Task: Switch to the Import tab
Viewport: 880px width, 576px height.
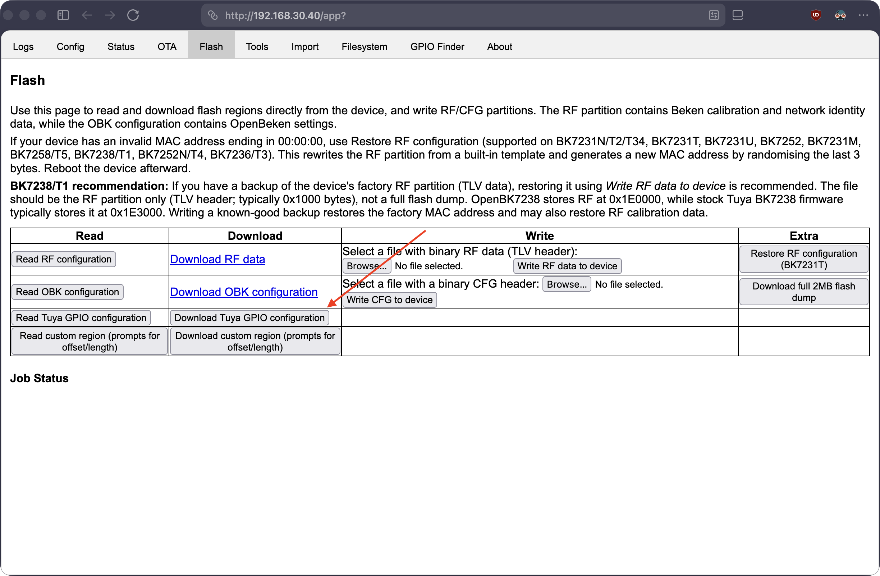Action: 305,47
